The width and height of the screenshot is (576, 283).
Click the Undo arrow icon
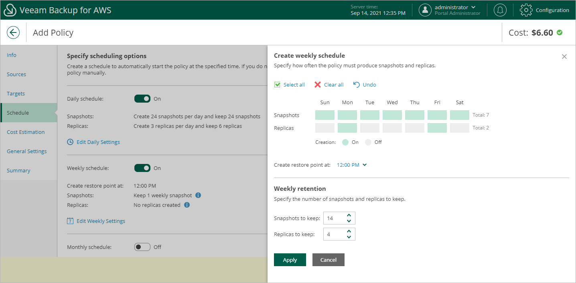357,85
